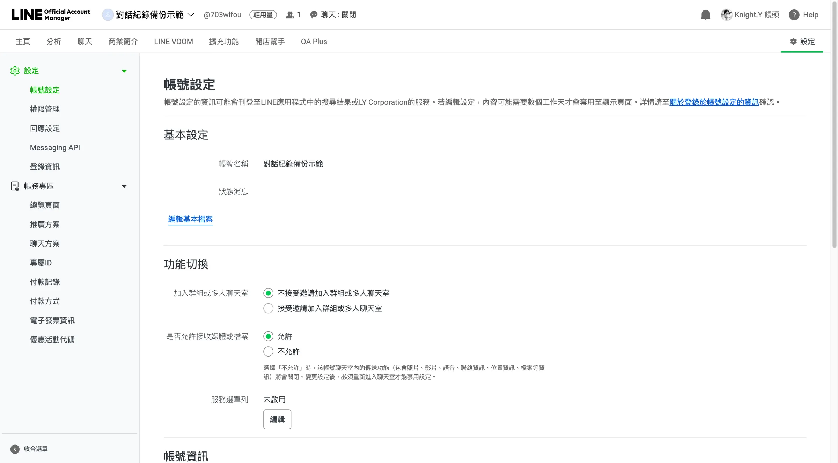
Task: Switch to the 聊天 tab
Action: 84,42
